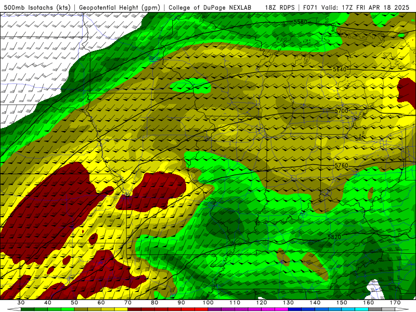Click the 30 knot scale label

[21, 303]
